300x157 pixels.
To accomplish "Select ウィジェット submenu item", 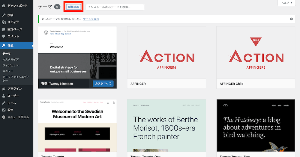I will pyautogui.click(x=10, y=65).
